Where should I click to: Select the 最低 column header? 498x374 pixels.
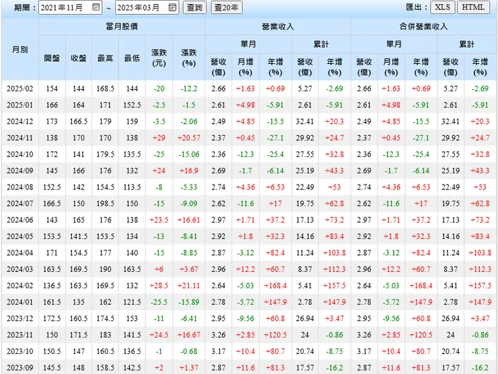(x=132, y=58)
